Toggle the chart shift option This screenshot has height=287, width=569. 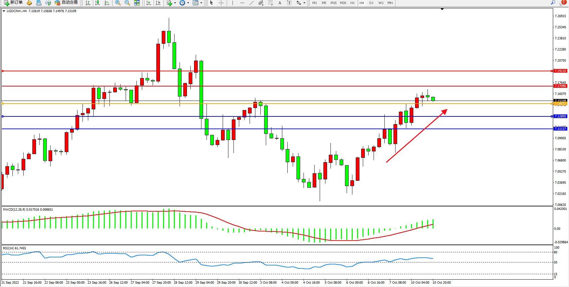tap(158, 3)
